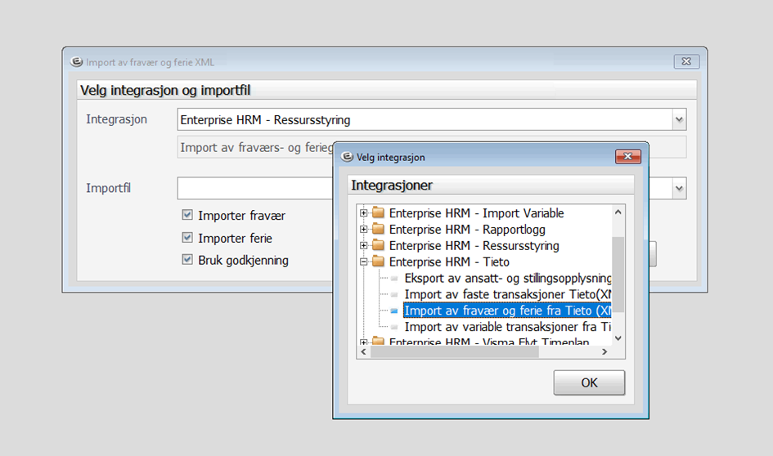Image resolution: width=773 pixels, height=456 pixels.
Task: Click item icon beside Eksport av ansatt- og stillingsopplysning
Action: [394, 278]
